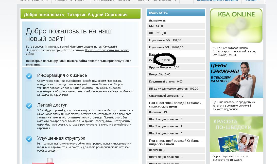Click the checkmark icon beside Легкий доступ

29,106
